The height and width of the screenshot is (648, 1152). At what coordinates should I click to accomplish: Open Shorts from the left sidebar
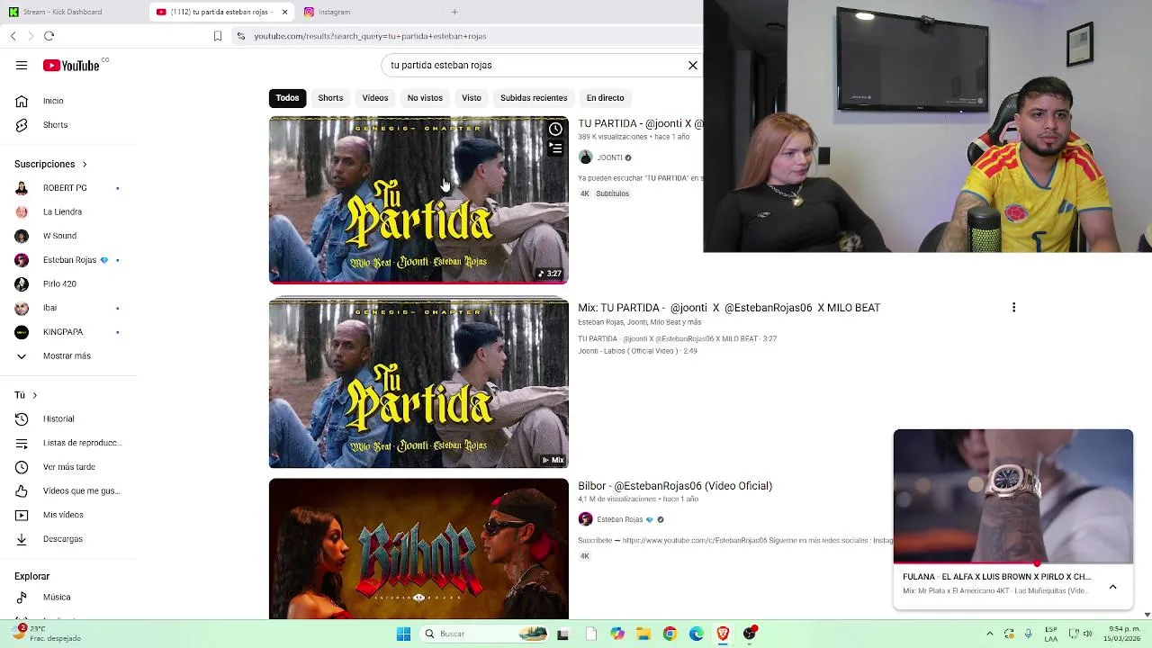(x=55, y=125)
